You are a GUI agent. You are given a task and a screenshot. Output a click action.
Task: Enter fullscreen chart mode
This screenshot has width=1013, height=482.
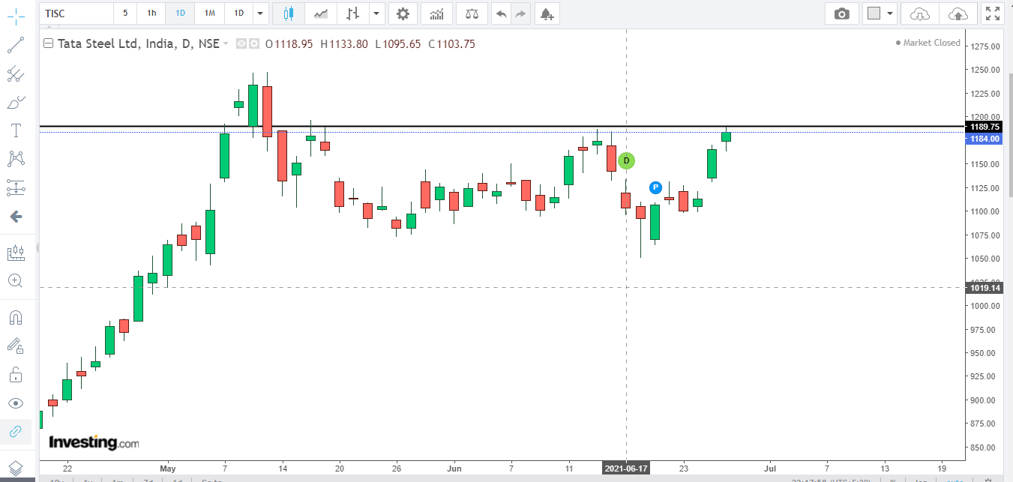(993, 13)
